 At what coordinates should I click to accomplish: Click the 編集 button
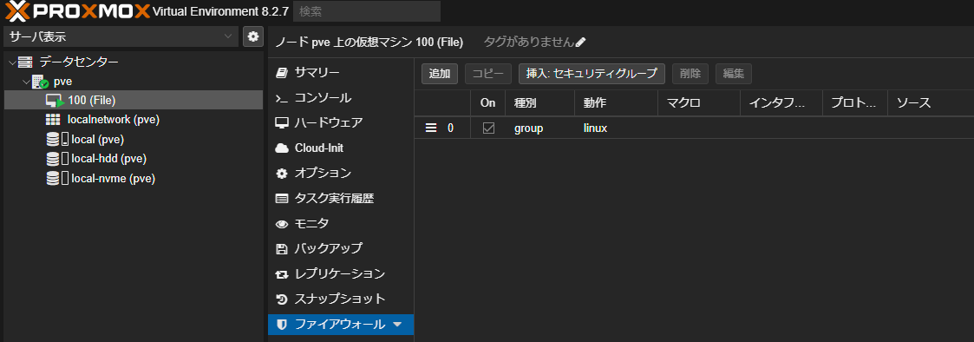734,74
